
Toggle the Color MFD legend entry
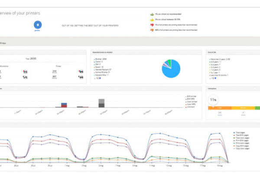pos(189,103)
